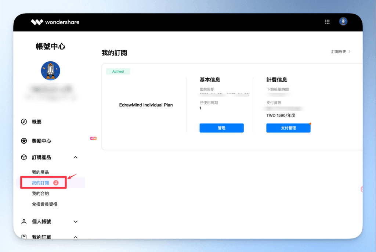The height and width of the screenshot is (252, 376).
Task: Open the apps grid menu icon
Action: click(x=327, y=22)
